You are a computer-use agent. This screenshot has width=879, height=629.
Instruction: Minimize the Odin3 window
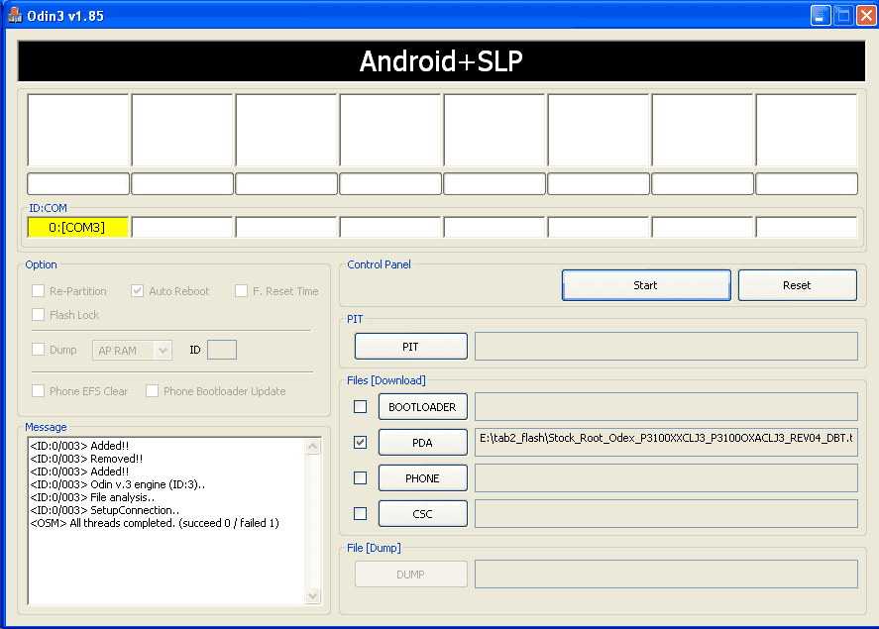click(x=821, y=16)
